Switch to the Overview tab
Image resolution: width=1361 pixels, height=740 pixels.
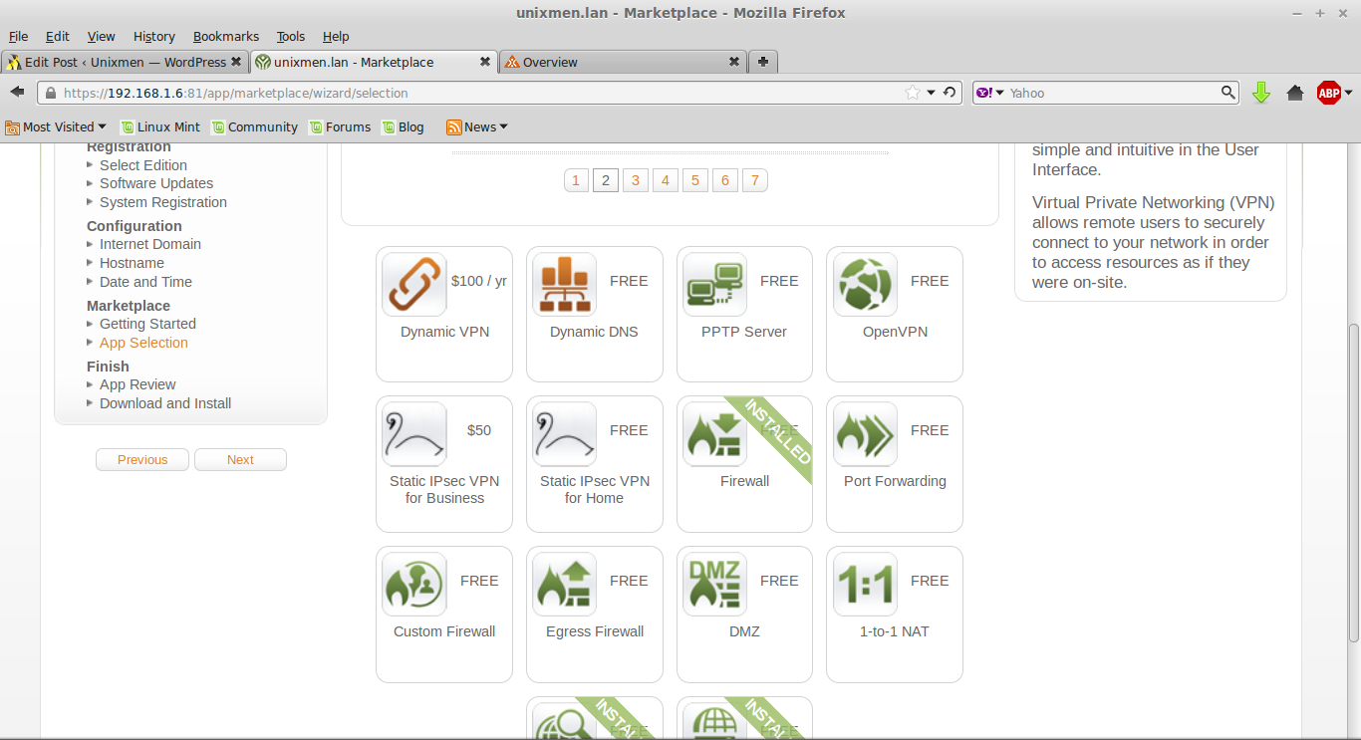click(x=623, y=62)
